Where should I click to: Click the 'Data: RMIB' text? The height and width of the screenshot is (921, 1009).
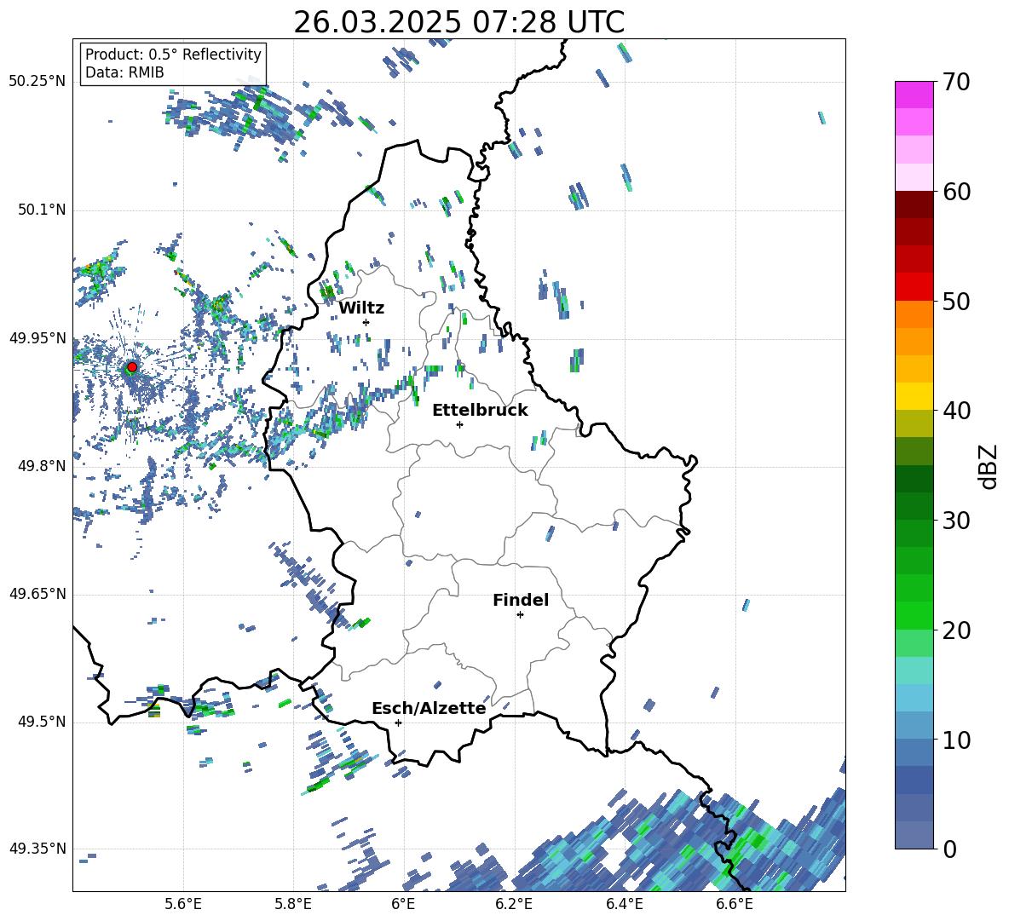point(124,72)
